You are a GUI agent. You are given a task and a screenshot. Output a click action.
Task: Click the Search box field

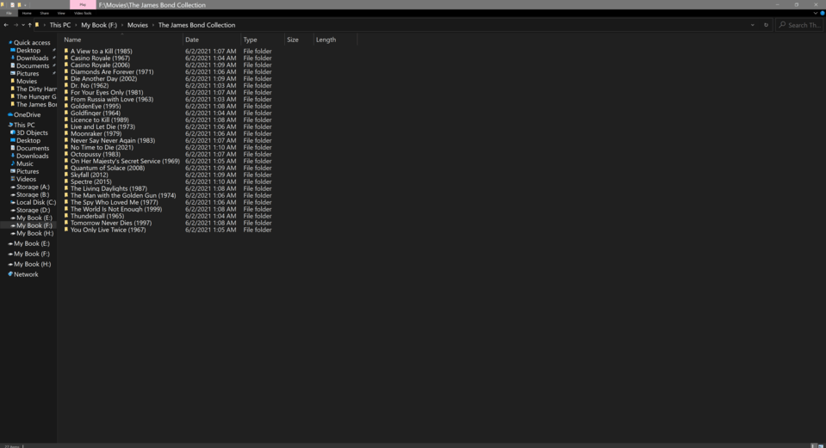click(800, 25)
